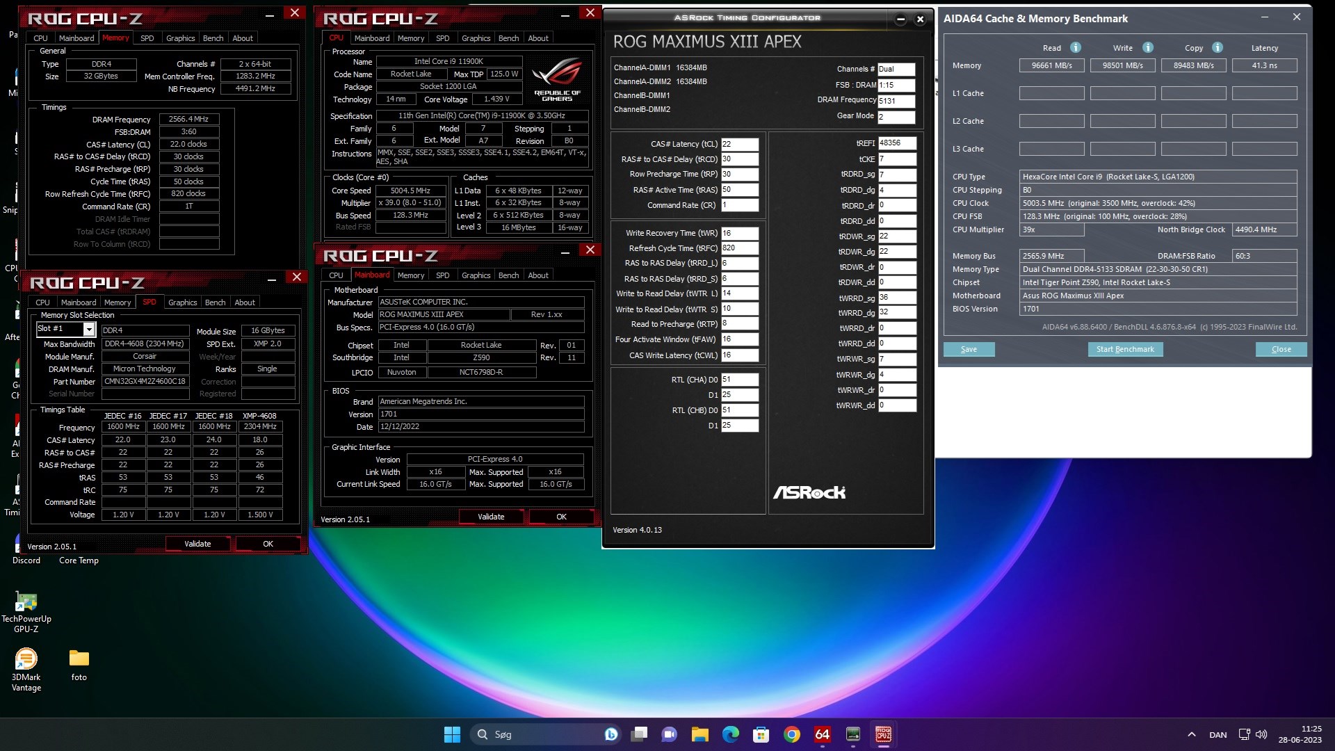This screenshot has width=1335, height=751.
Task: Open Google Chrome from the taskbar
Action: click(791, 734)
